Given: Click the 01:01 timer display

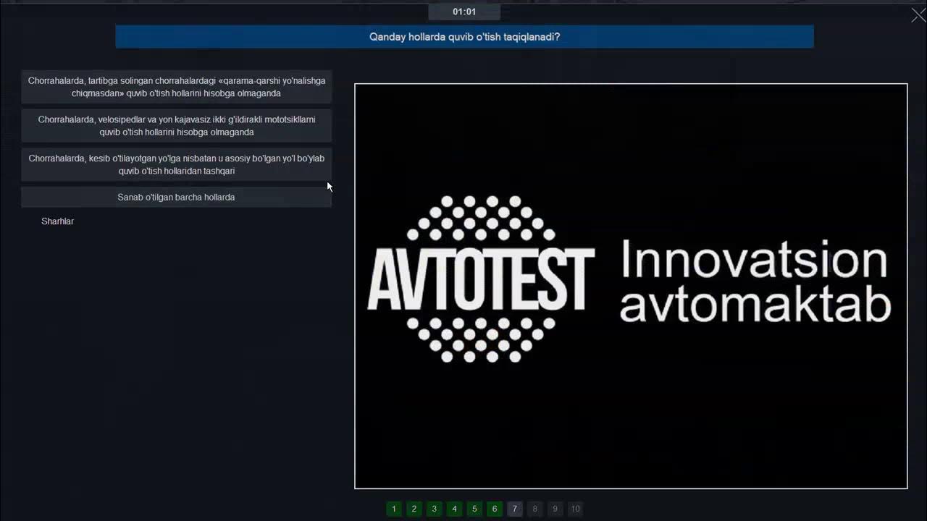Looking at the screenshot, I should tap(464, 12).
